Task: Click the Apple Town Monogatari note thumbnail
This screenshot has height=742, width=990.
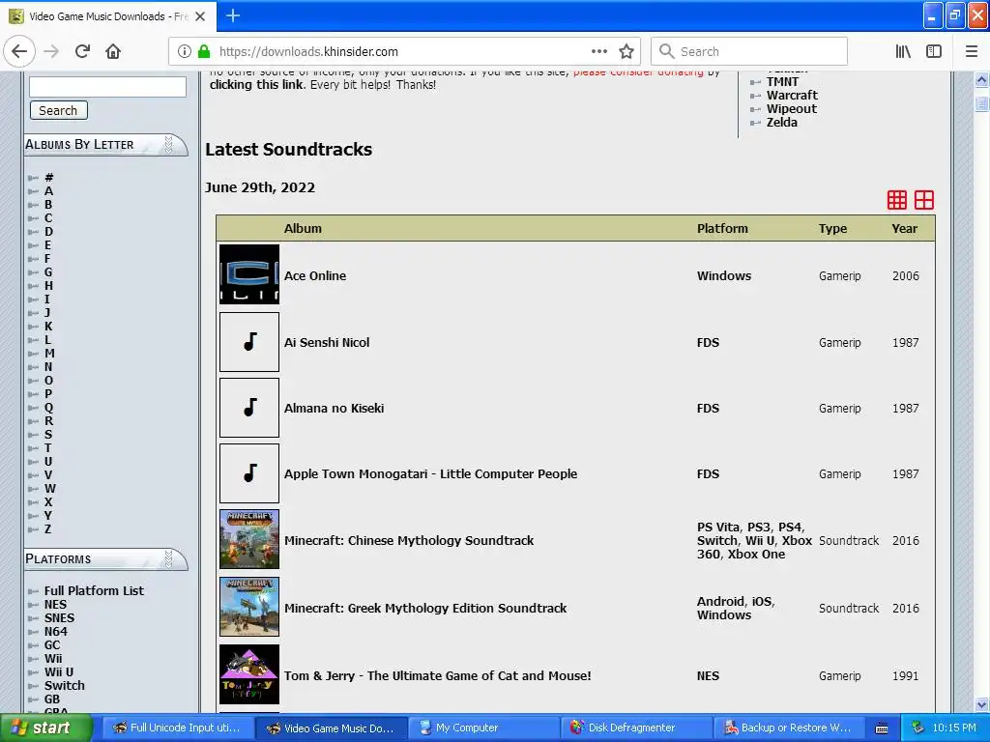Action: pyautogui.click(x=249, y=473)
